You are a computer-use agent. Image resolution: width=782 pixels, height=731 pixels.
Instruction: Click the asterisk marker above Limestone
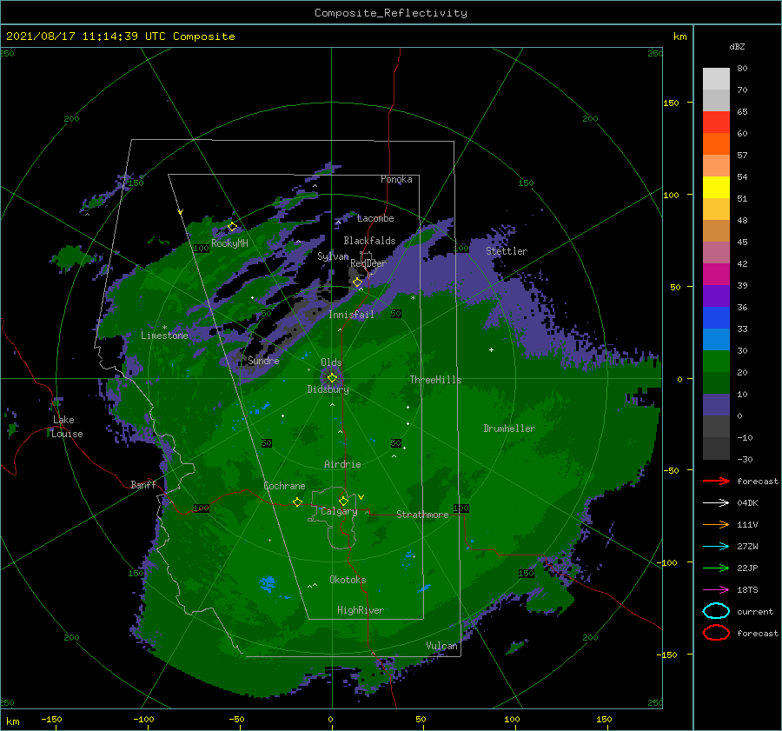pyautogui.click(x=164, y=328)
